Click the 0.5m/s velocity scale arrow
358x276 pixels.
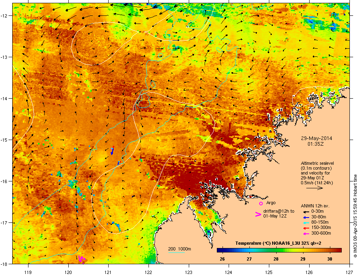pos(314,188)
